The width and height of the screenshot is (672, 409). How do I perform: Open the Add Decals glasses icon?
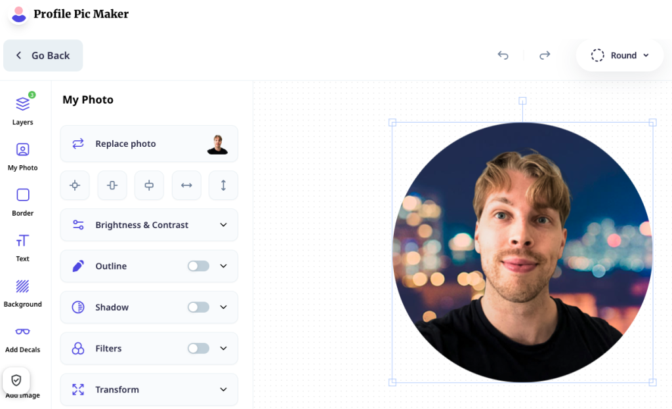pos(23,332)
